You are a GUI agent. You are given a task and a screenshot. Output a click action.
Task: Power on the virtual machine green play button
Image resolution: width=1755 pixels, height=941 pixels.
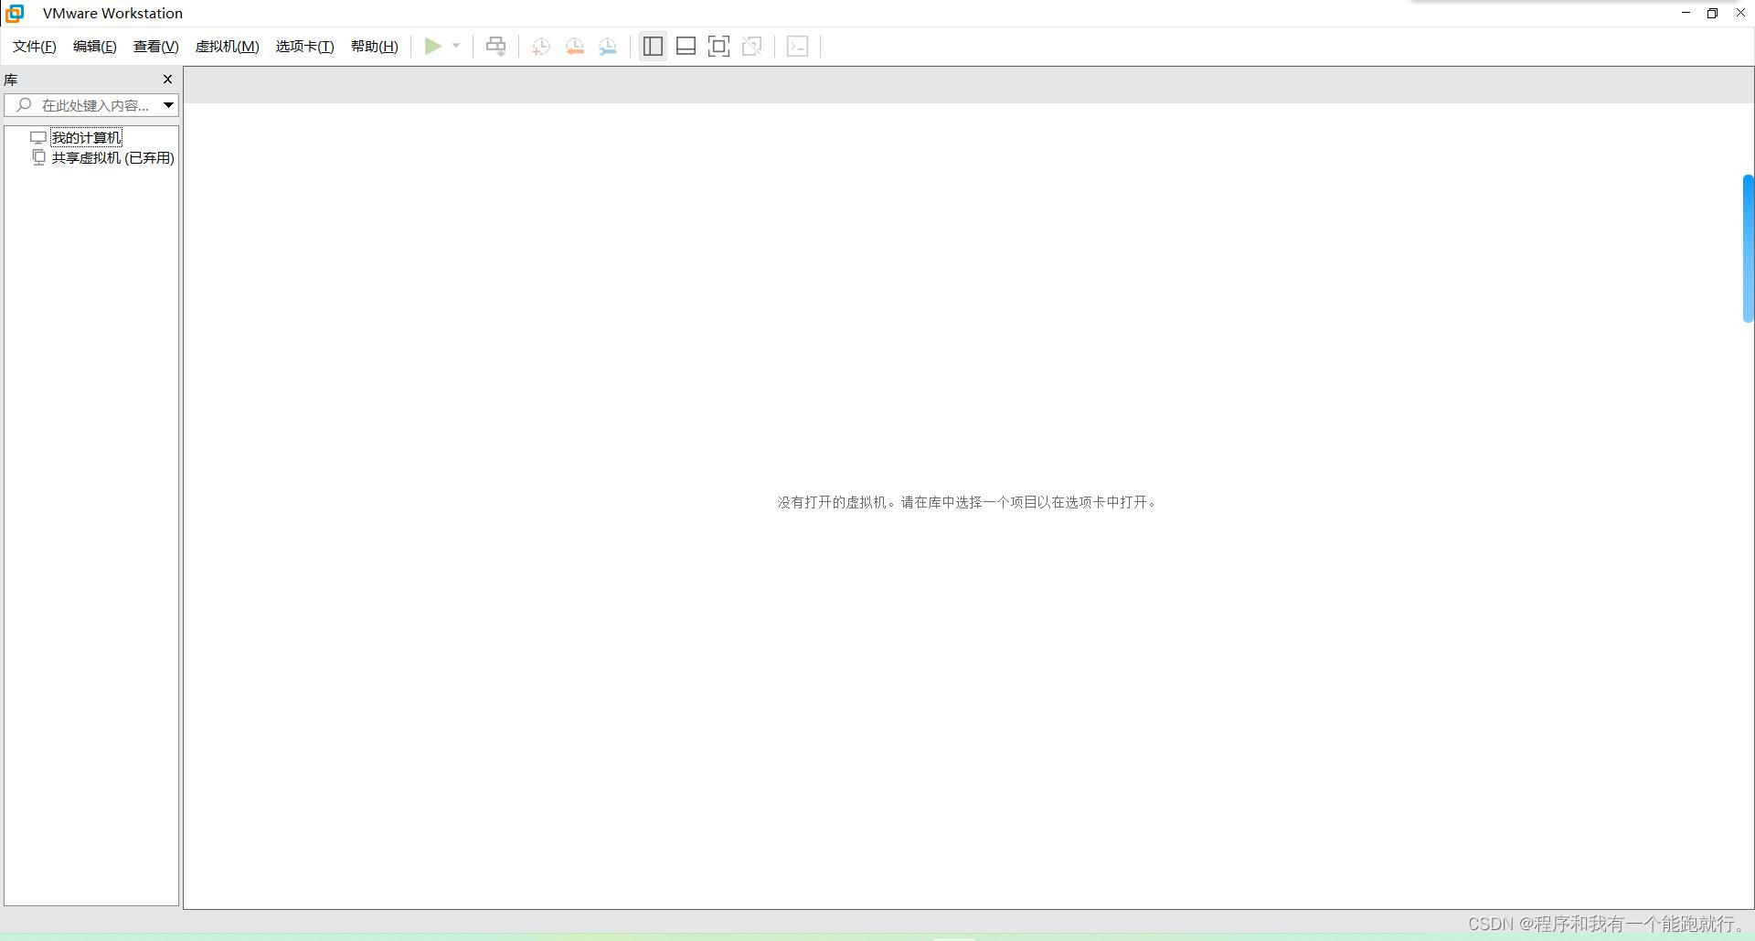coord(433,46)
